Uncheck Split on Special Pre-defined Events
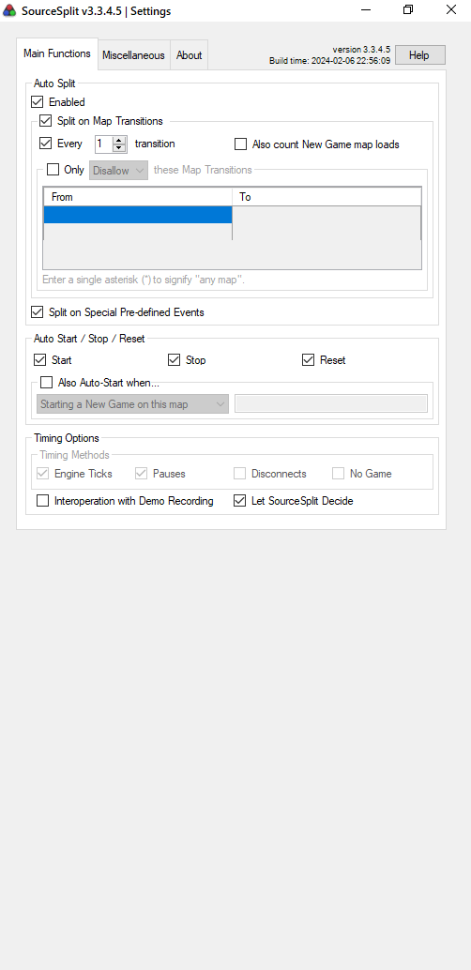The width and height of the screenshot is (471, 970). (x=38, y=311)
